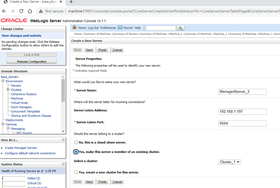Click the top Cancel button
Image resolution: width=280 pixels, height=188 pixels.
[x=117, y=50]
